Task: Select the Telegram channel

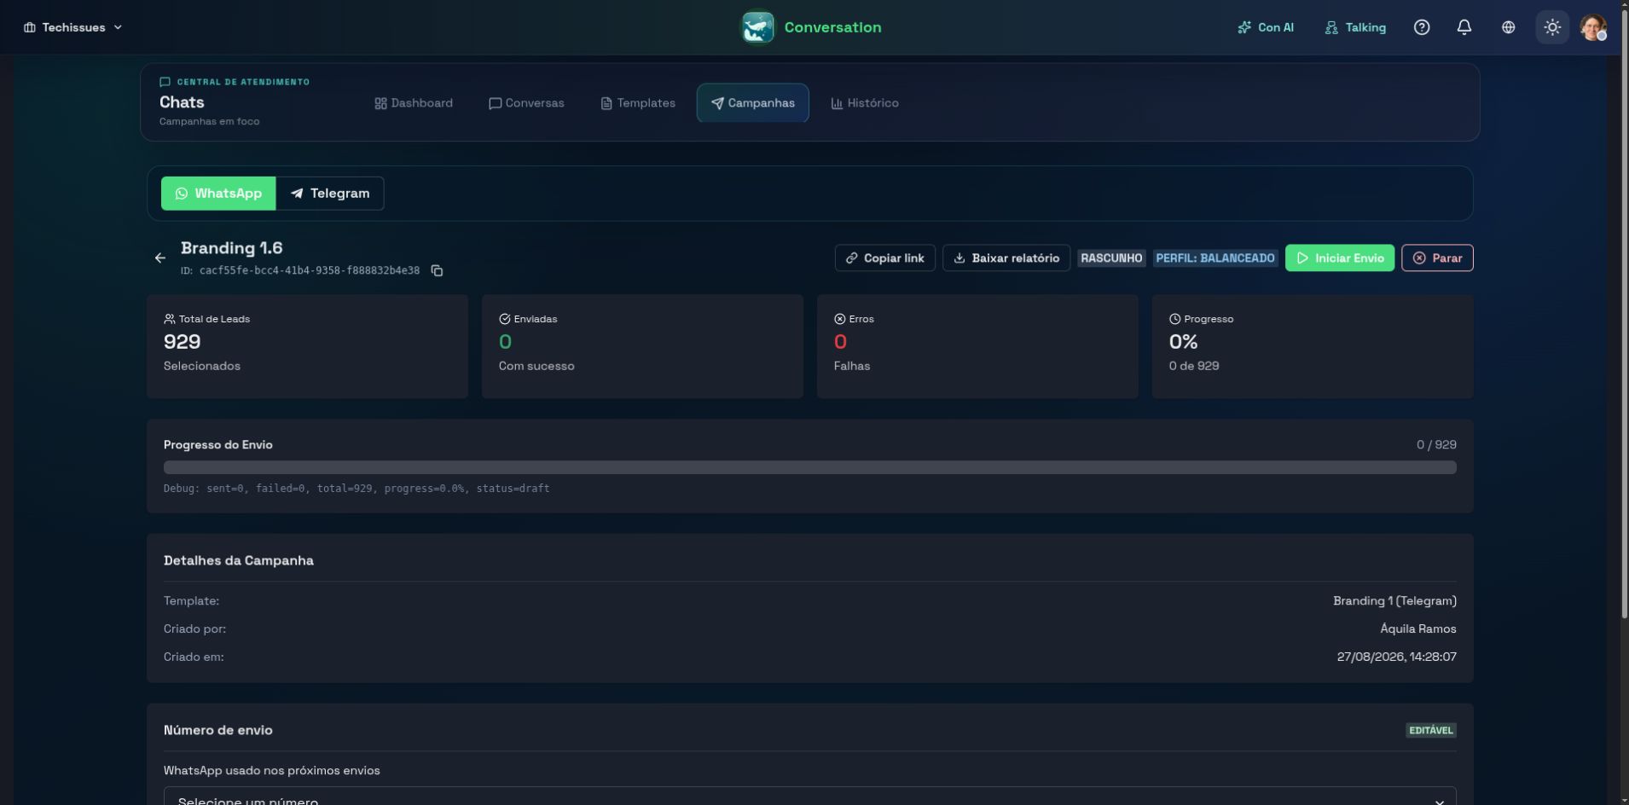Action: [x=330, y=194]
